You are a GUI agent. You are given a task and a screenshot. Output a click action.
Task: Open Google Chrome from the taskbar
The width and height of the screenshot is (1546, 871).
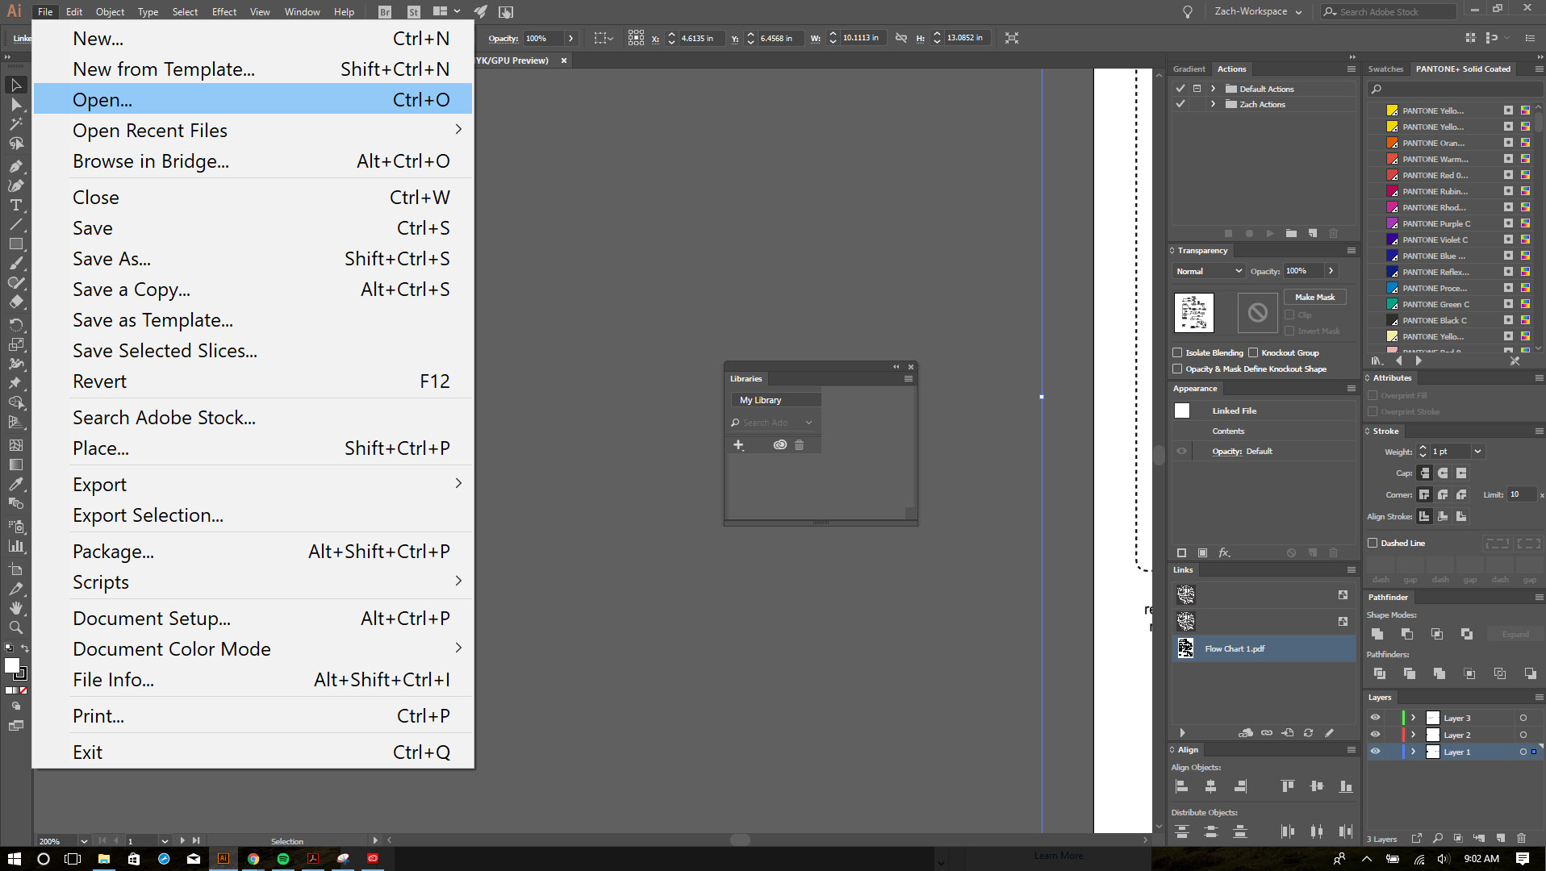[253, 859]
